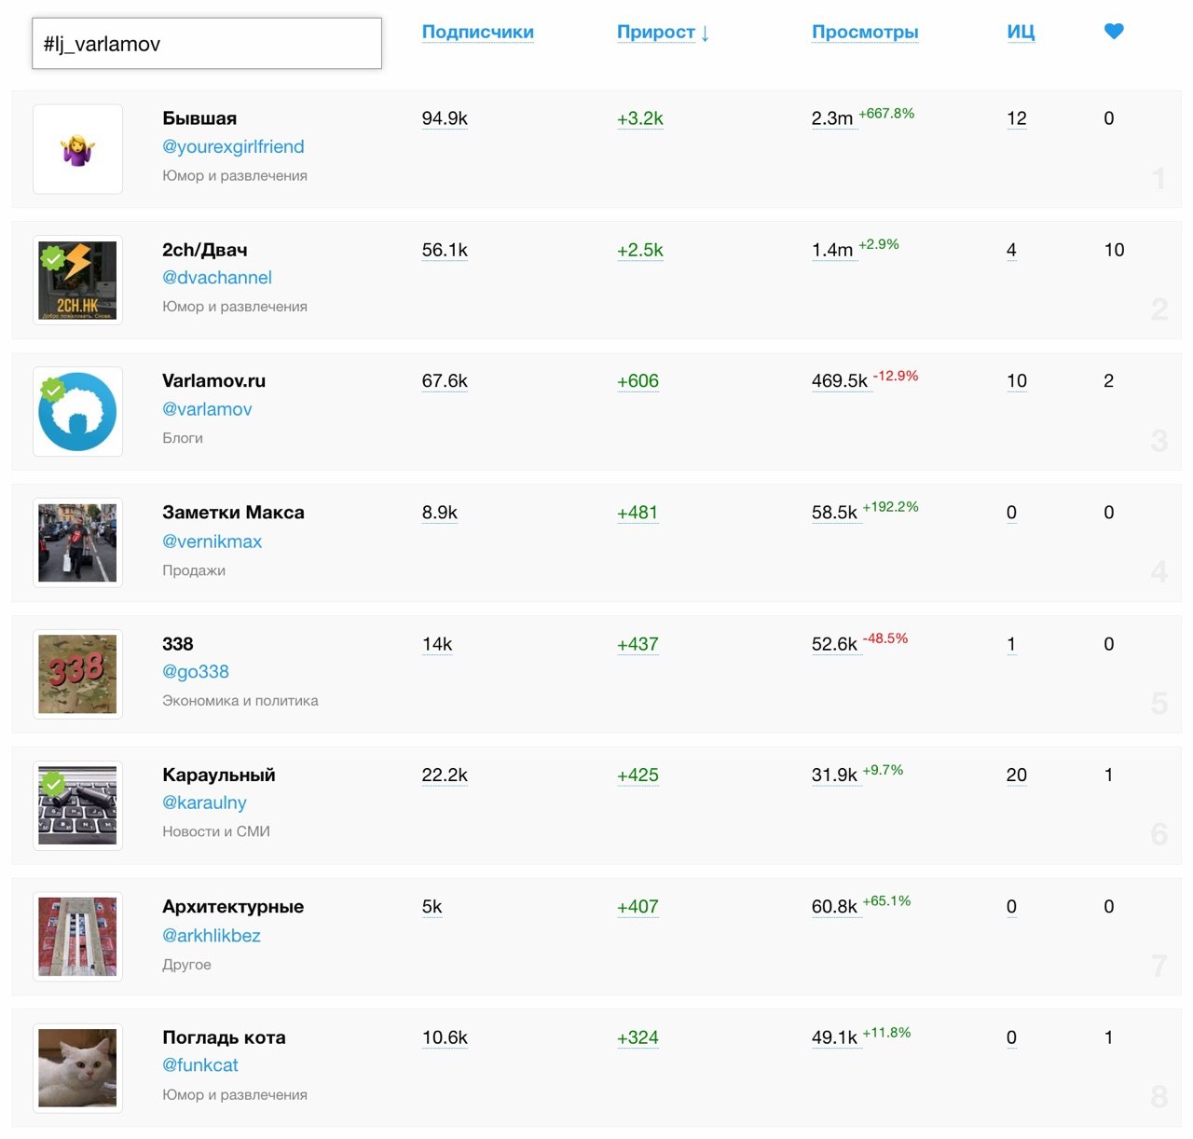Screen dimensions: 1193x1139
Task: Click the Архитектурные channel title
Action: [x=233, y=906]
